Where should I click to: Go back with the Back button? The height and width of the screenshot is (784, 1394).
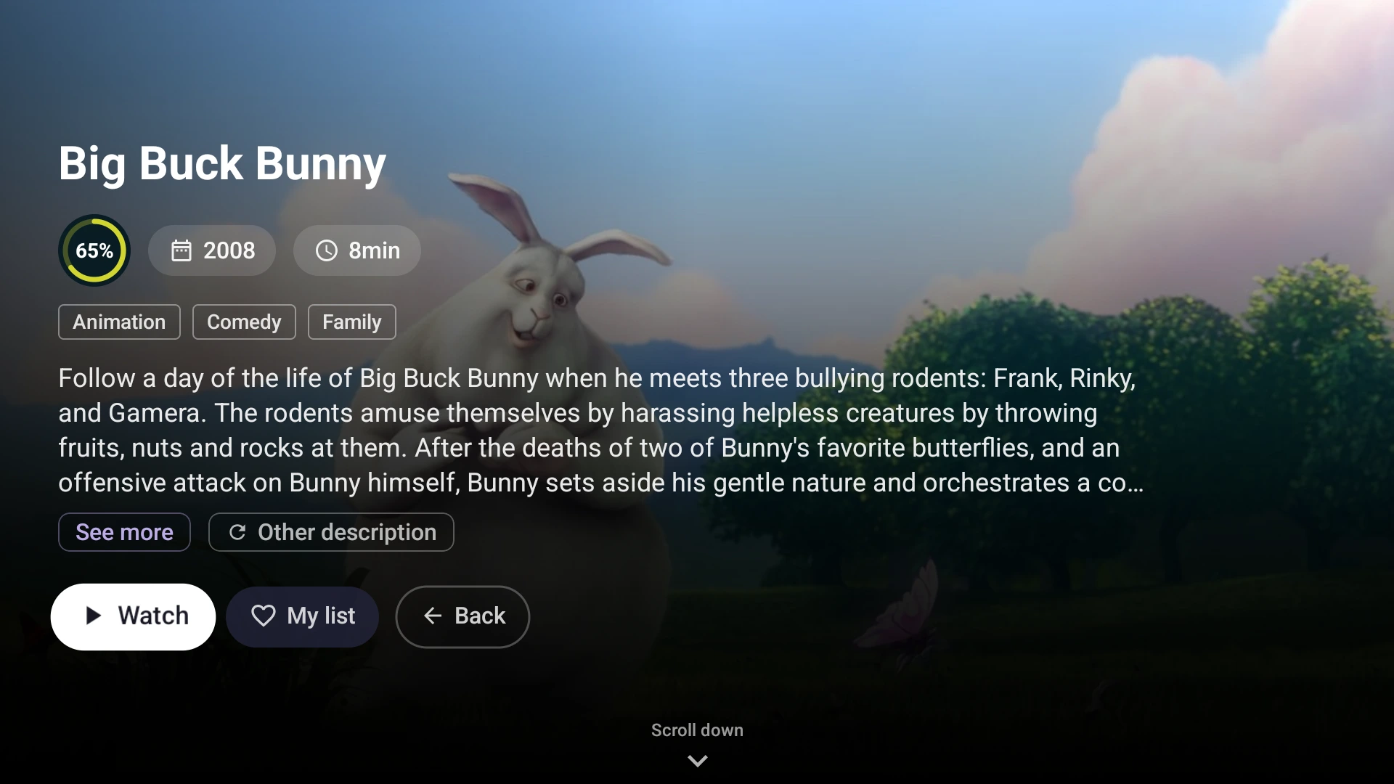click(462, 616)
